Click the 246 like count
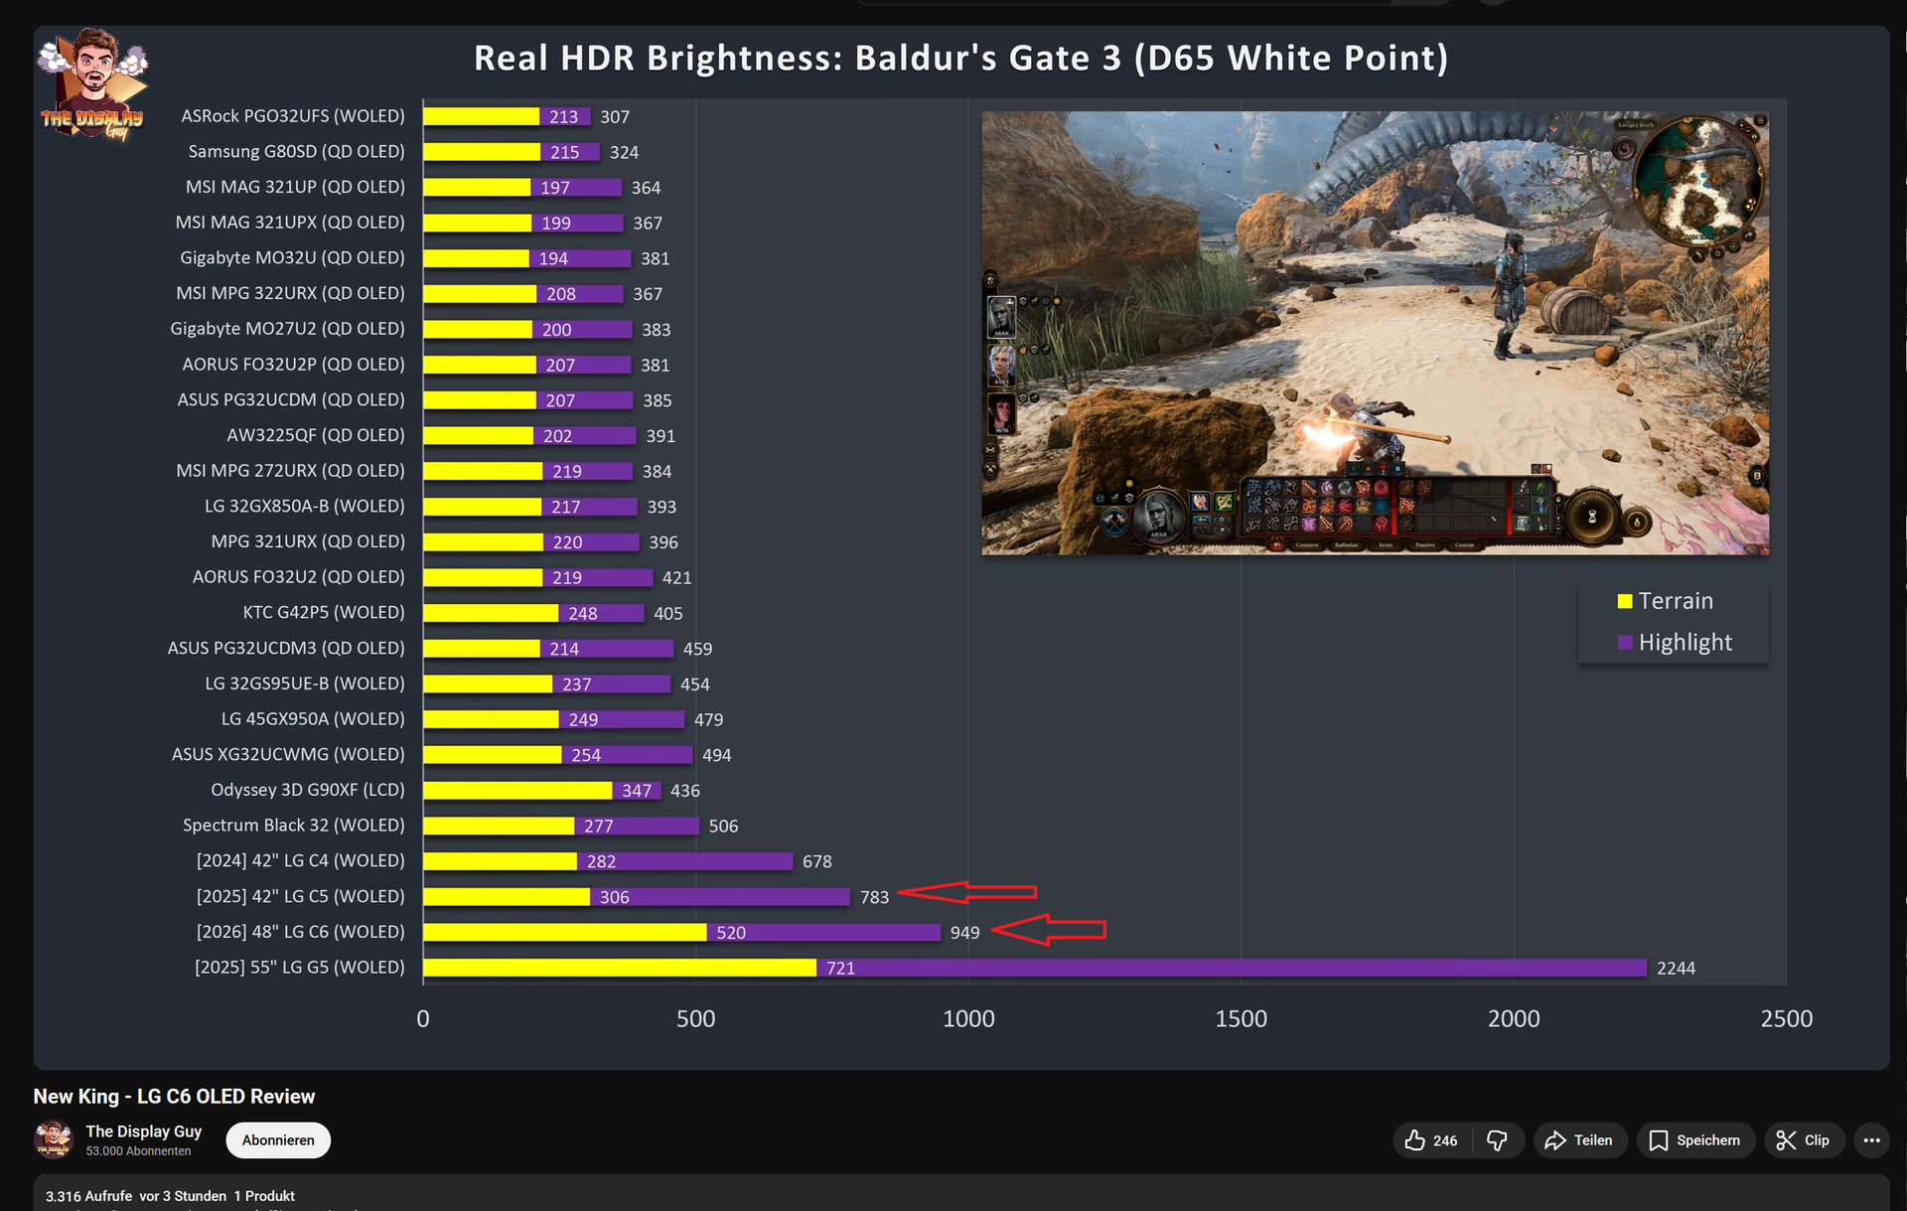The height and width of the screenshot is (1211, 1907). [1445, 1140]
